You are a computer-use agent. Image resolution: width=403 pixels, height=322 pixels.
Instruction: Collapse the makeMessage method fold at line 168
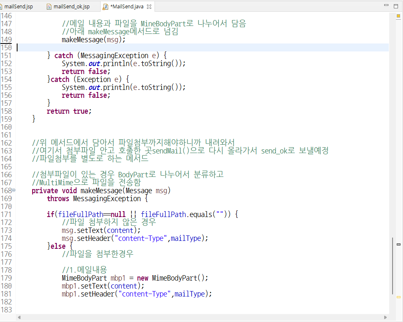coord(14,190)
